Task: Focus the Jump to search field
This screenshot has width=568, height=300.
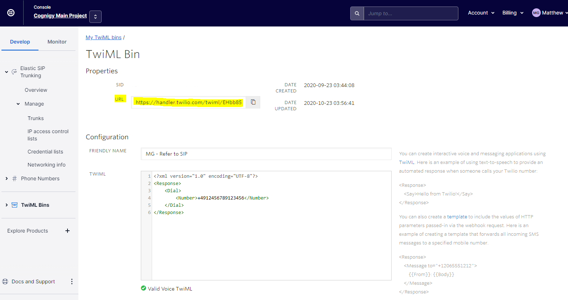Action: (411, 13)
